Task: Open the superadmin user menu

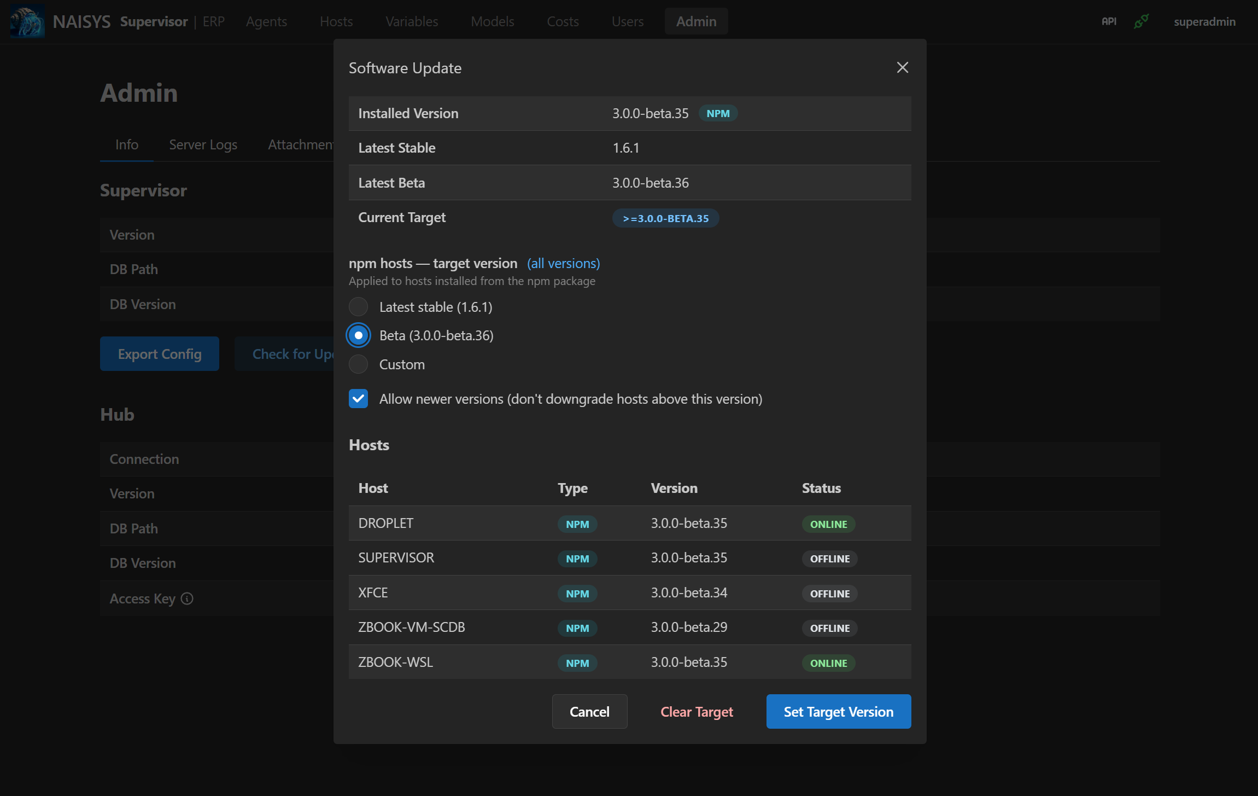Action: [1204, 21]
